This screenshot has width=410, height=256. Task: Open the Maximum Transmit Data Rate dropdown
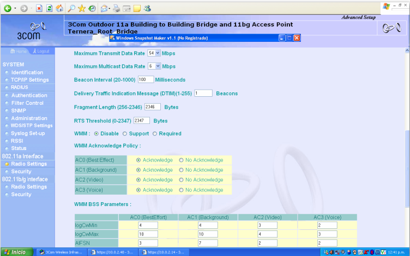[158, 53]
